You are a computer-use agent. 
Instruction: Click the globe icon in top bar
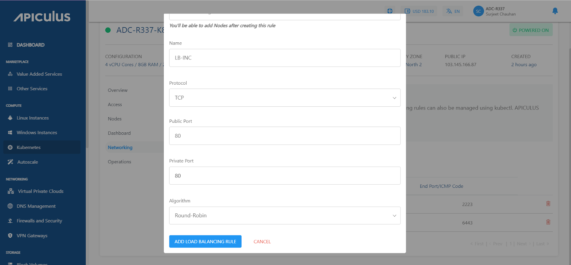point(390,11)
